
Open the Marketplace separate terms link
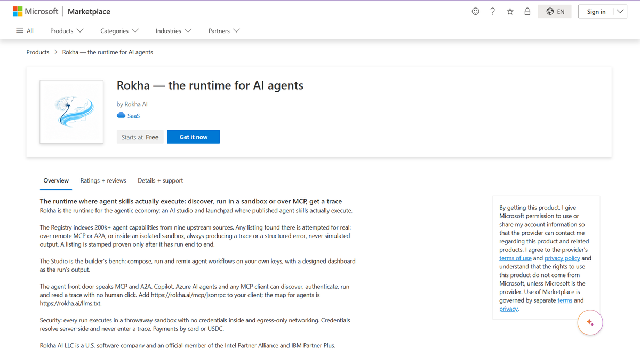pyautogui.click(x=565, y=300)
